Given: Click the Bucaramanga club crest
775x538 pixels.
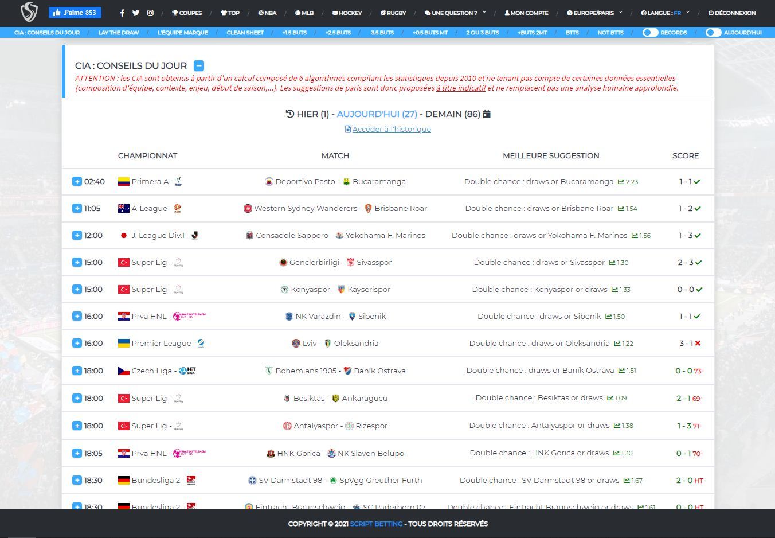Looking at the screenshot, I should [347, 181].
